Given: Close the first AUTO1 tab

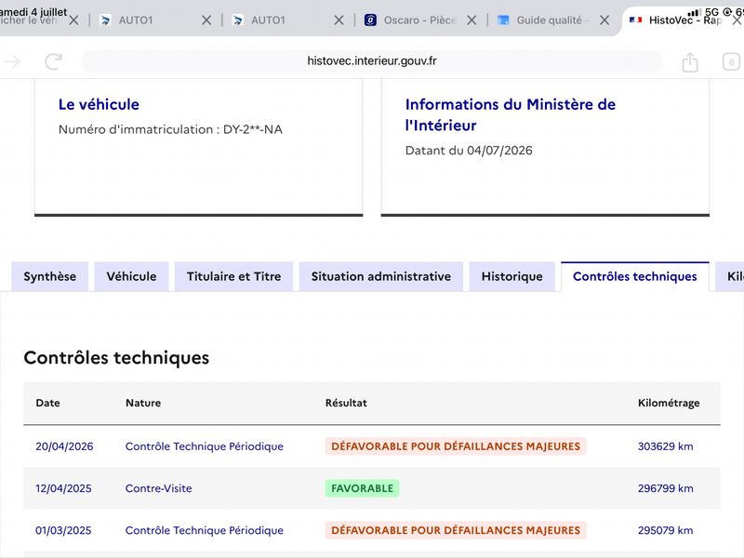Looking at the screenshot, I should point(206,20).
